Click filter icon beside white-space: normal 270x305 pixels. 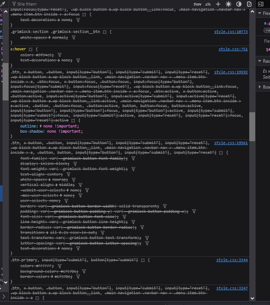74,37
